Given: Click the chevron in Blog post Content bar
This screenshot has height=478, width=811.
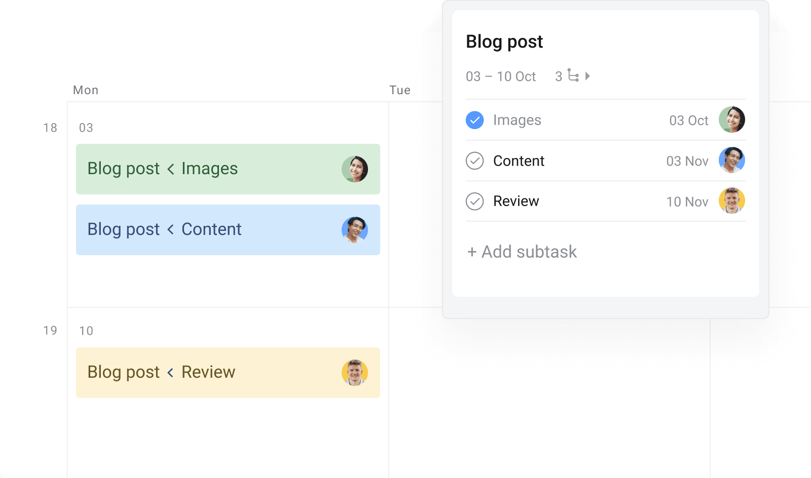Looking at the screenshot, I should click(171, 229).
